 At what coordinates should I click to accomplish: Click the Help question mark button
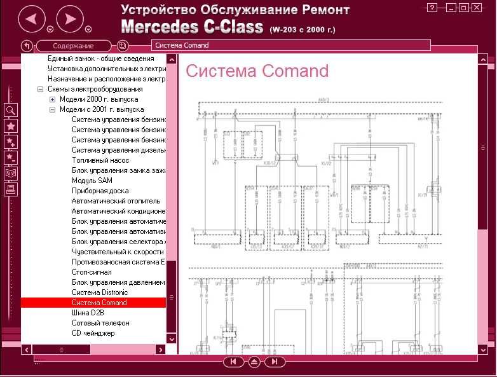coord(432,8)
